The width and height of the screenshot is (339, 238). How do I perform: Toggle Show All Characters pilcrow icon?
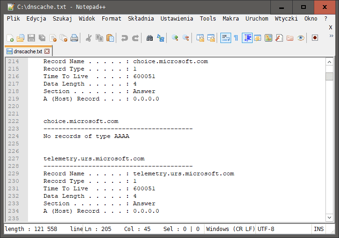[x=236, y=38]
